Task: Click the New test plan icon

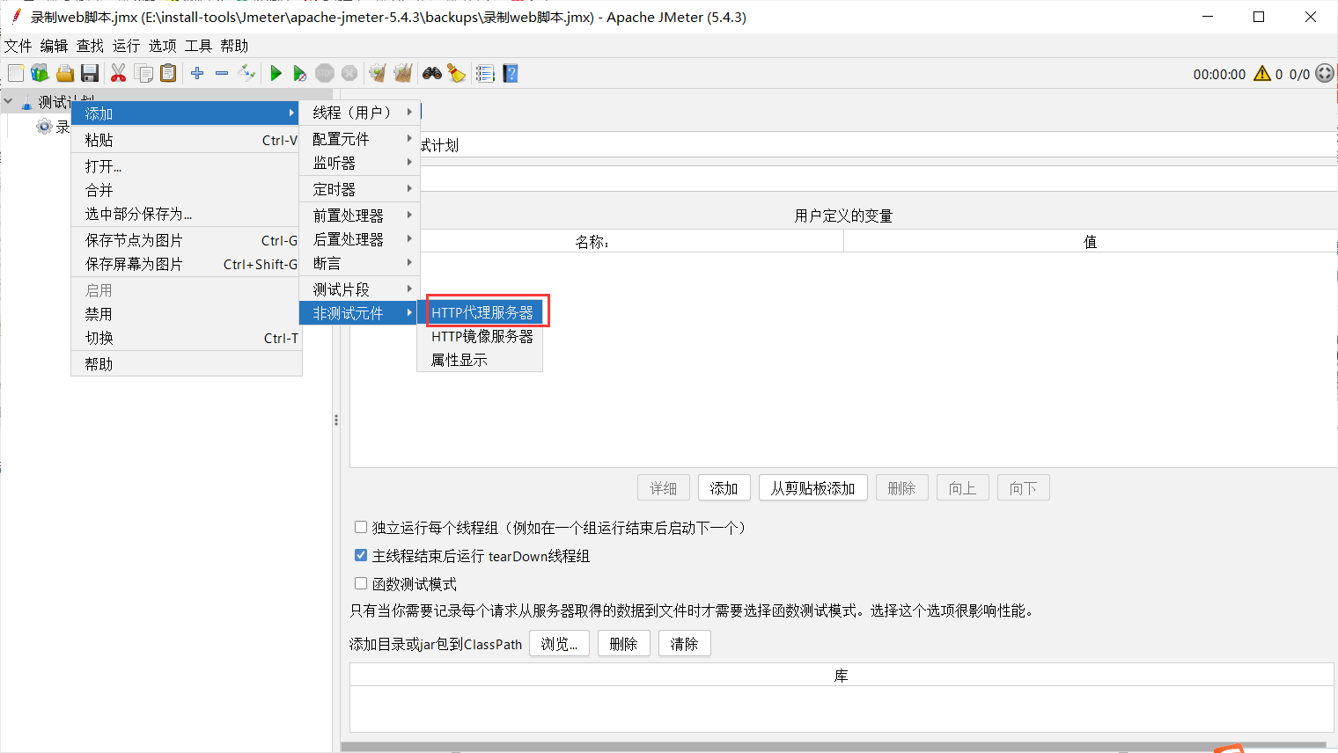Action: 16,74
